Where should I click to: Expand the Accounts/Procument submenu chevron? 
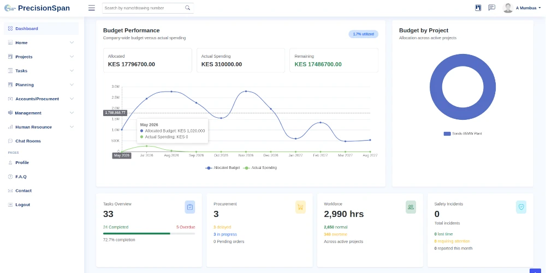tap(72, 99)
